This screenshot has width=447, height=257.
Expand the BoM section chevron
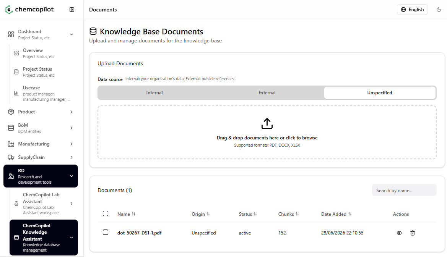(x=72, y=128)
